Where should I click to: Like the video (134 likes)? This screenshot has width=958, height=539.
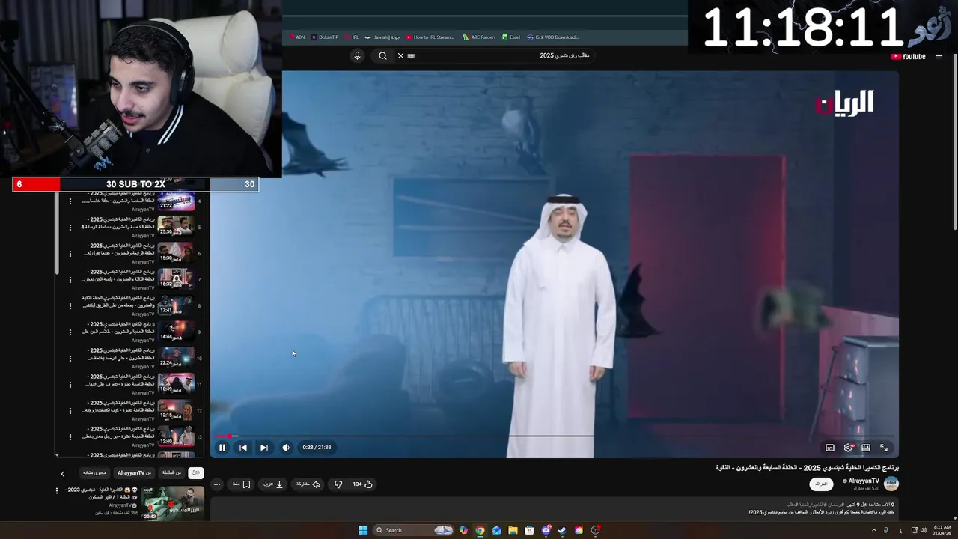[x=363, y=484]
